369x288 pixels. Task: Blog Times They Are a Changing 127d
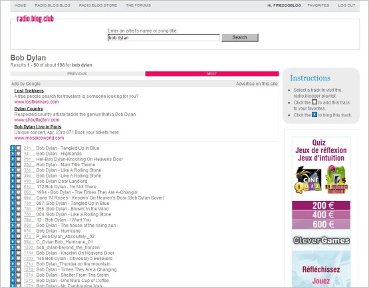coord(13,269)
